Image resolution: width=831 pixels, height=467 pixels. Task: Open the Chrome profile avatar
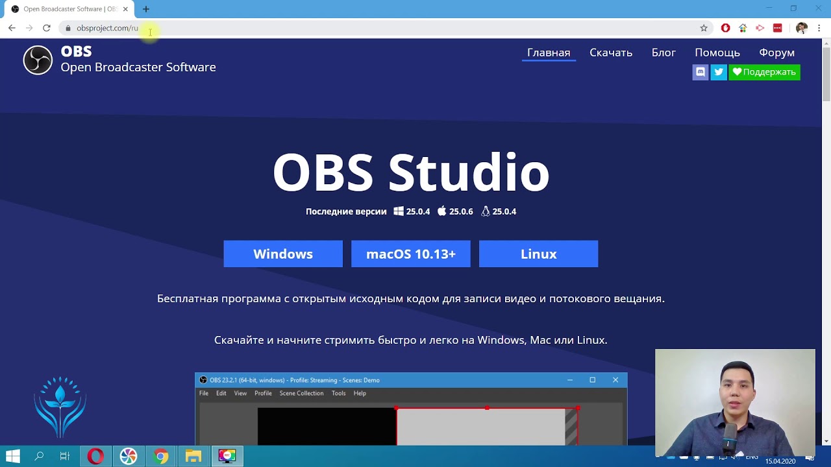802,28
